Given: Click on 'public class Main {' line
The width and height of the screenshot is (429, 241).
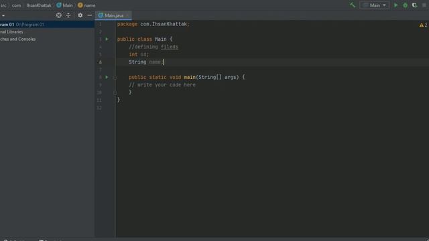Looking at the screenshot, I should (145, 39).
